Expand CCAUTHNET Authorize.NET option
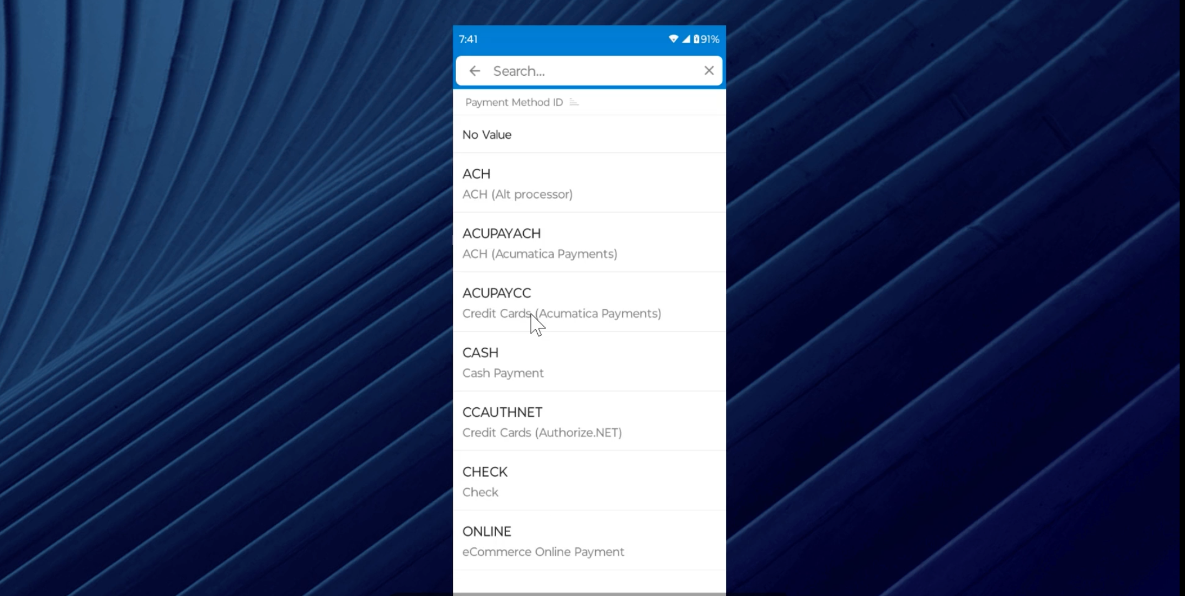This screenshot has height=596, width=1185. (x=589, y=422)
